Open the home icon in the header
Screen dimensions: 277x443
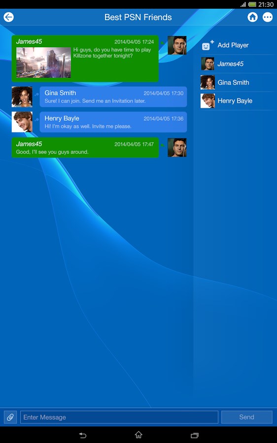pos(252,17)
